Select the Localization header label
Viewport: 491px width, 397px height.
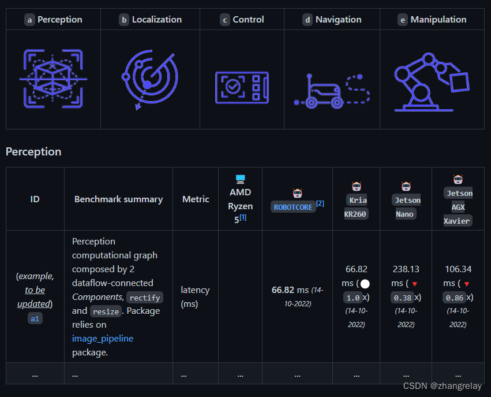tap(157, 20)
